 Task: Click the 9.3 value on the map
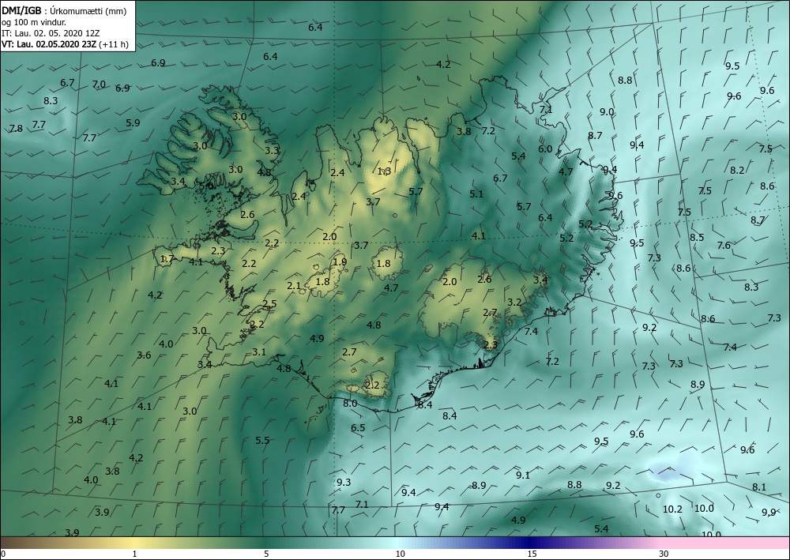click(x=343, y=483)
